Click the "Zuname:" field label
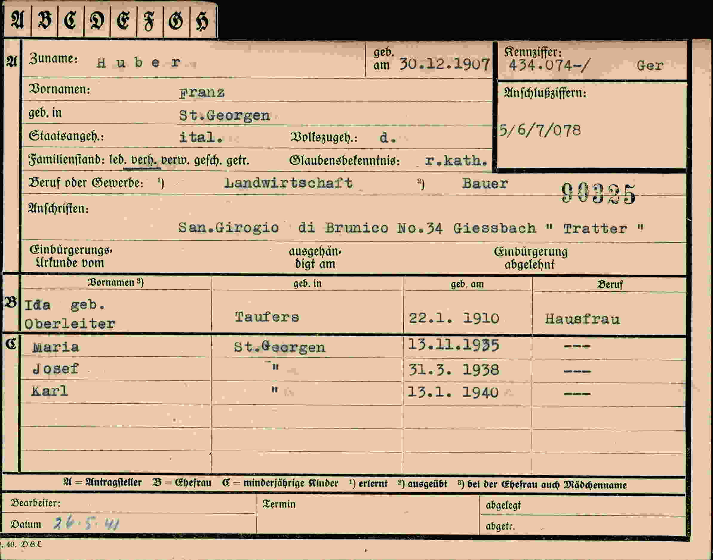The image size is (713, 560). [x=53, y=59]
